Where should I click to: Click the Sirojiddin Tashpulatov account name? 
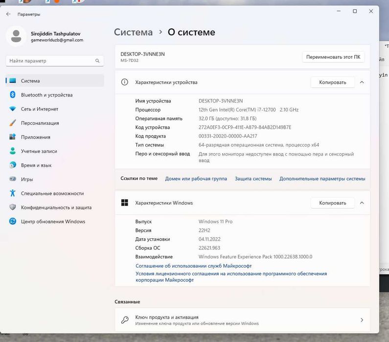[x=56, y=33]
